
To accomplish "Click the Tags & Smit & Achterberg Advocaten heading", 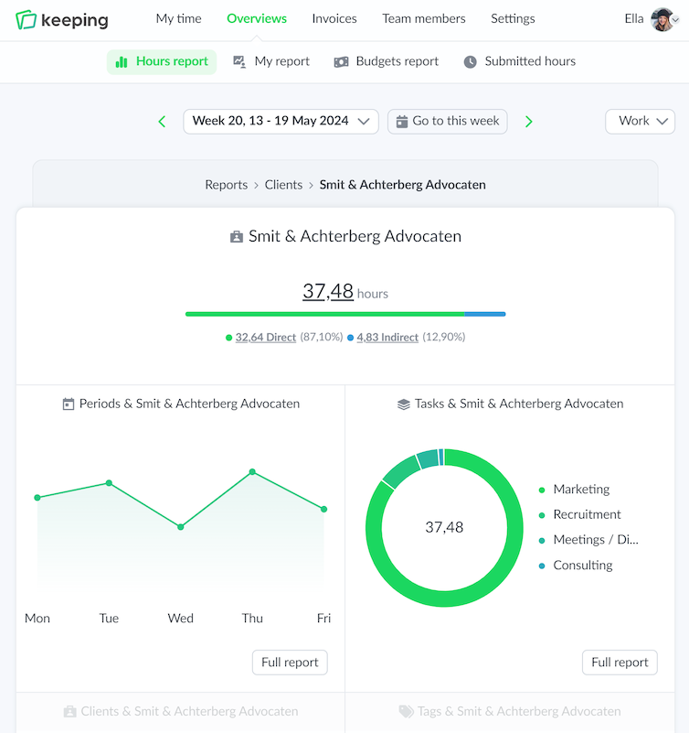I will [510, 712].
